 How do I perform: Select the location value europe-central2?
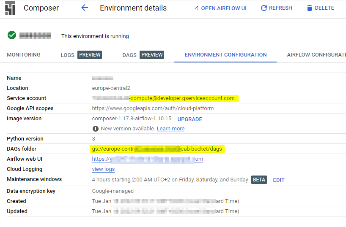(x=111, y=88)
